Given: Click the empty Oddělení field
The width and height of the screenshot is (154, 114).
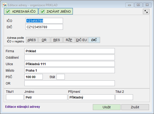Looking at the screenshot, I should click(x=69, y=57).
